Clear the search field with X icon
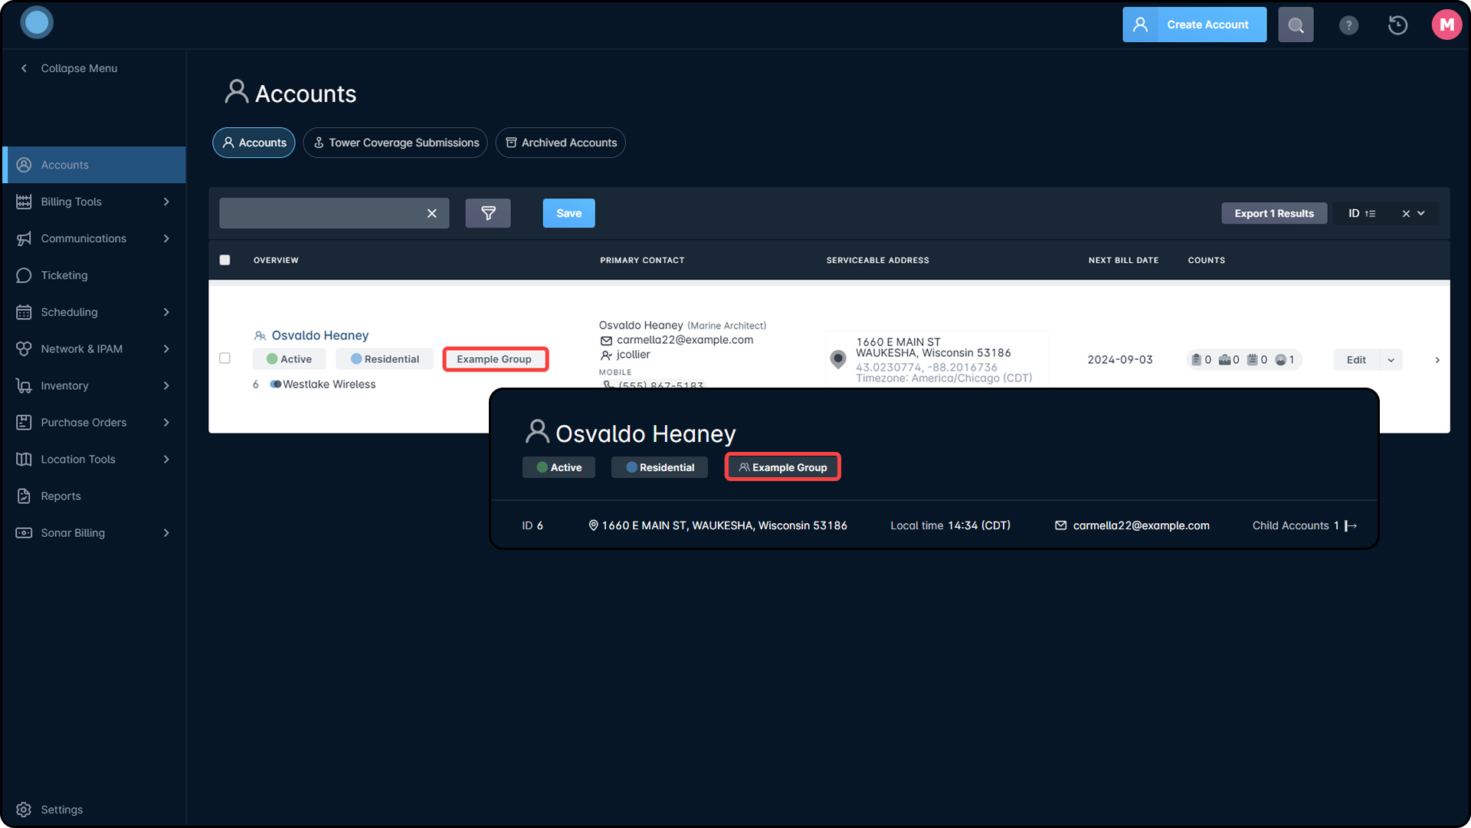The height and width of the screenshot is (828, 1471). coord(432,214)
